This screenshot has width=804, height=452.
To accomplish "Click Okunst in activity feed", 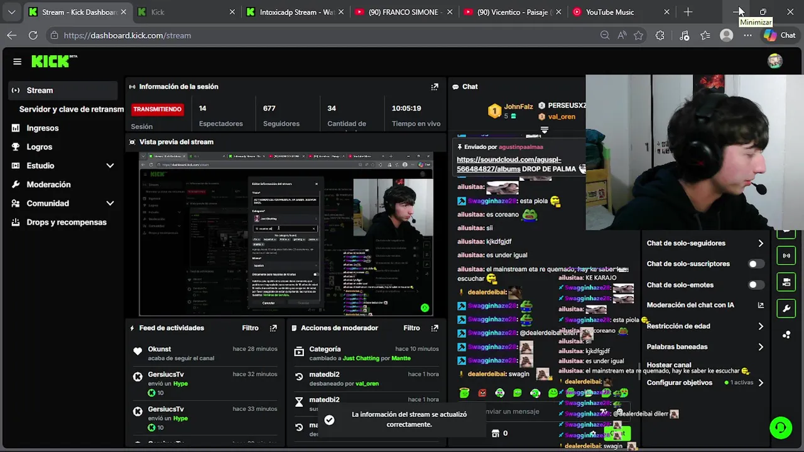I will coord(160,349).
